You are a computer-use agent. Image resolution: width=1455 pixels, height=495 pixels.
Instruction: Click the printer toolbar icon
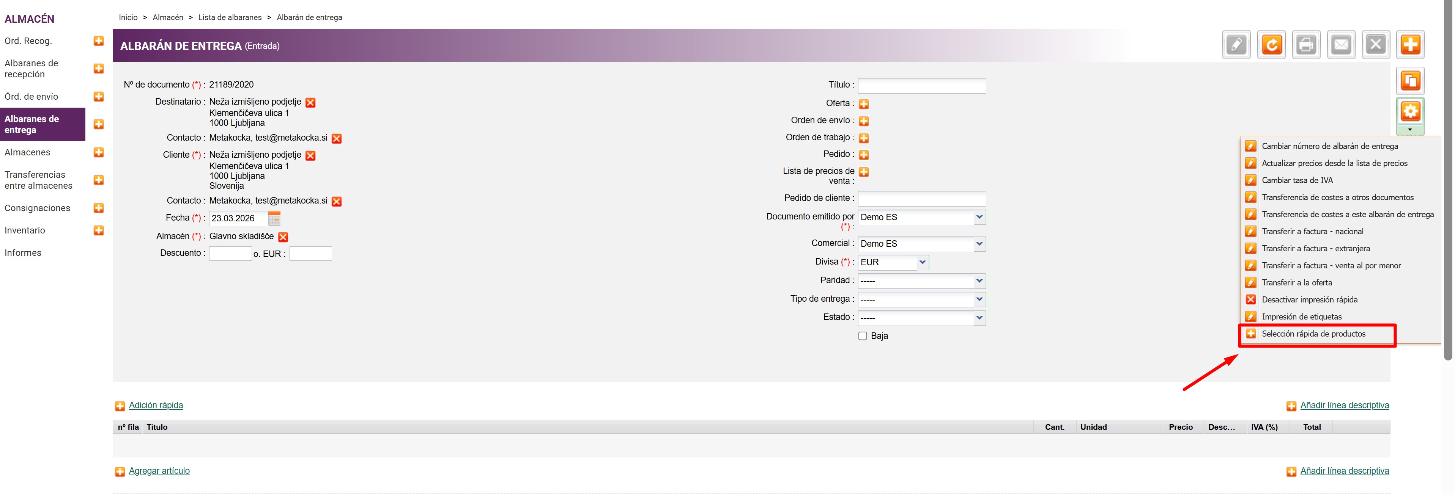(1306, 45)
